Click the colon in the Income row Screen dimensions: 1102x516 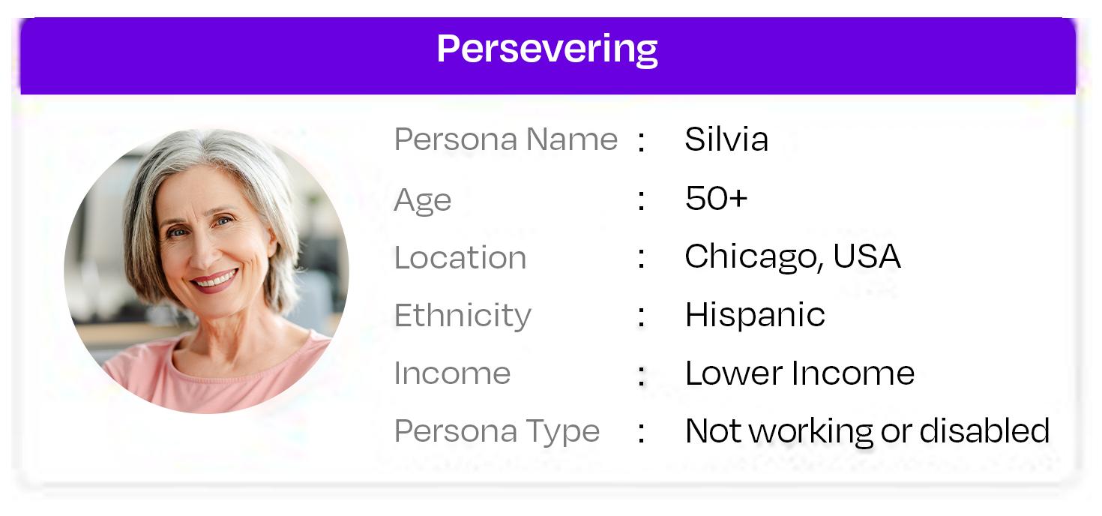point(641,375)
